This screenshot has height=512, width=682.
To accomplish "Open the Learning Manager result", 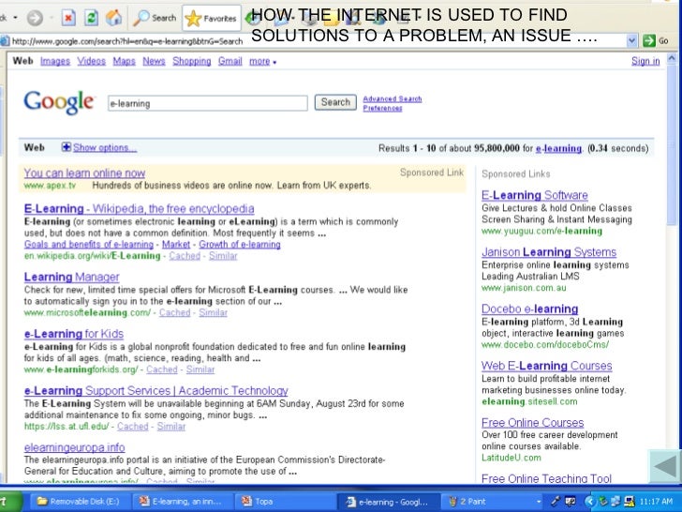I will 72,277.
